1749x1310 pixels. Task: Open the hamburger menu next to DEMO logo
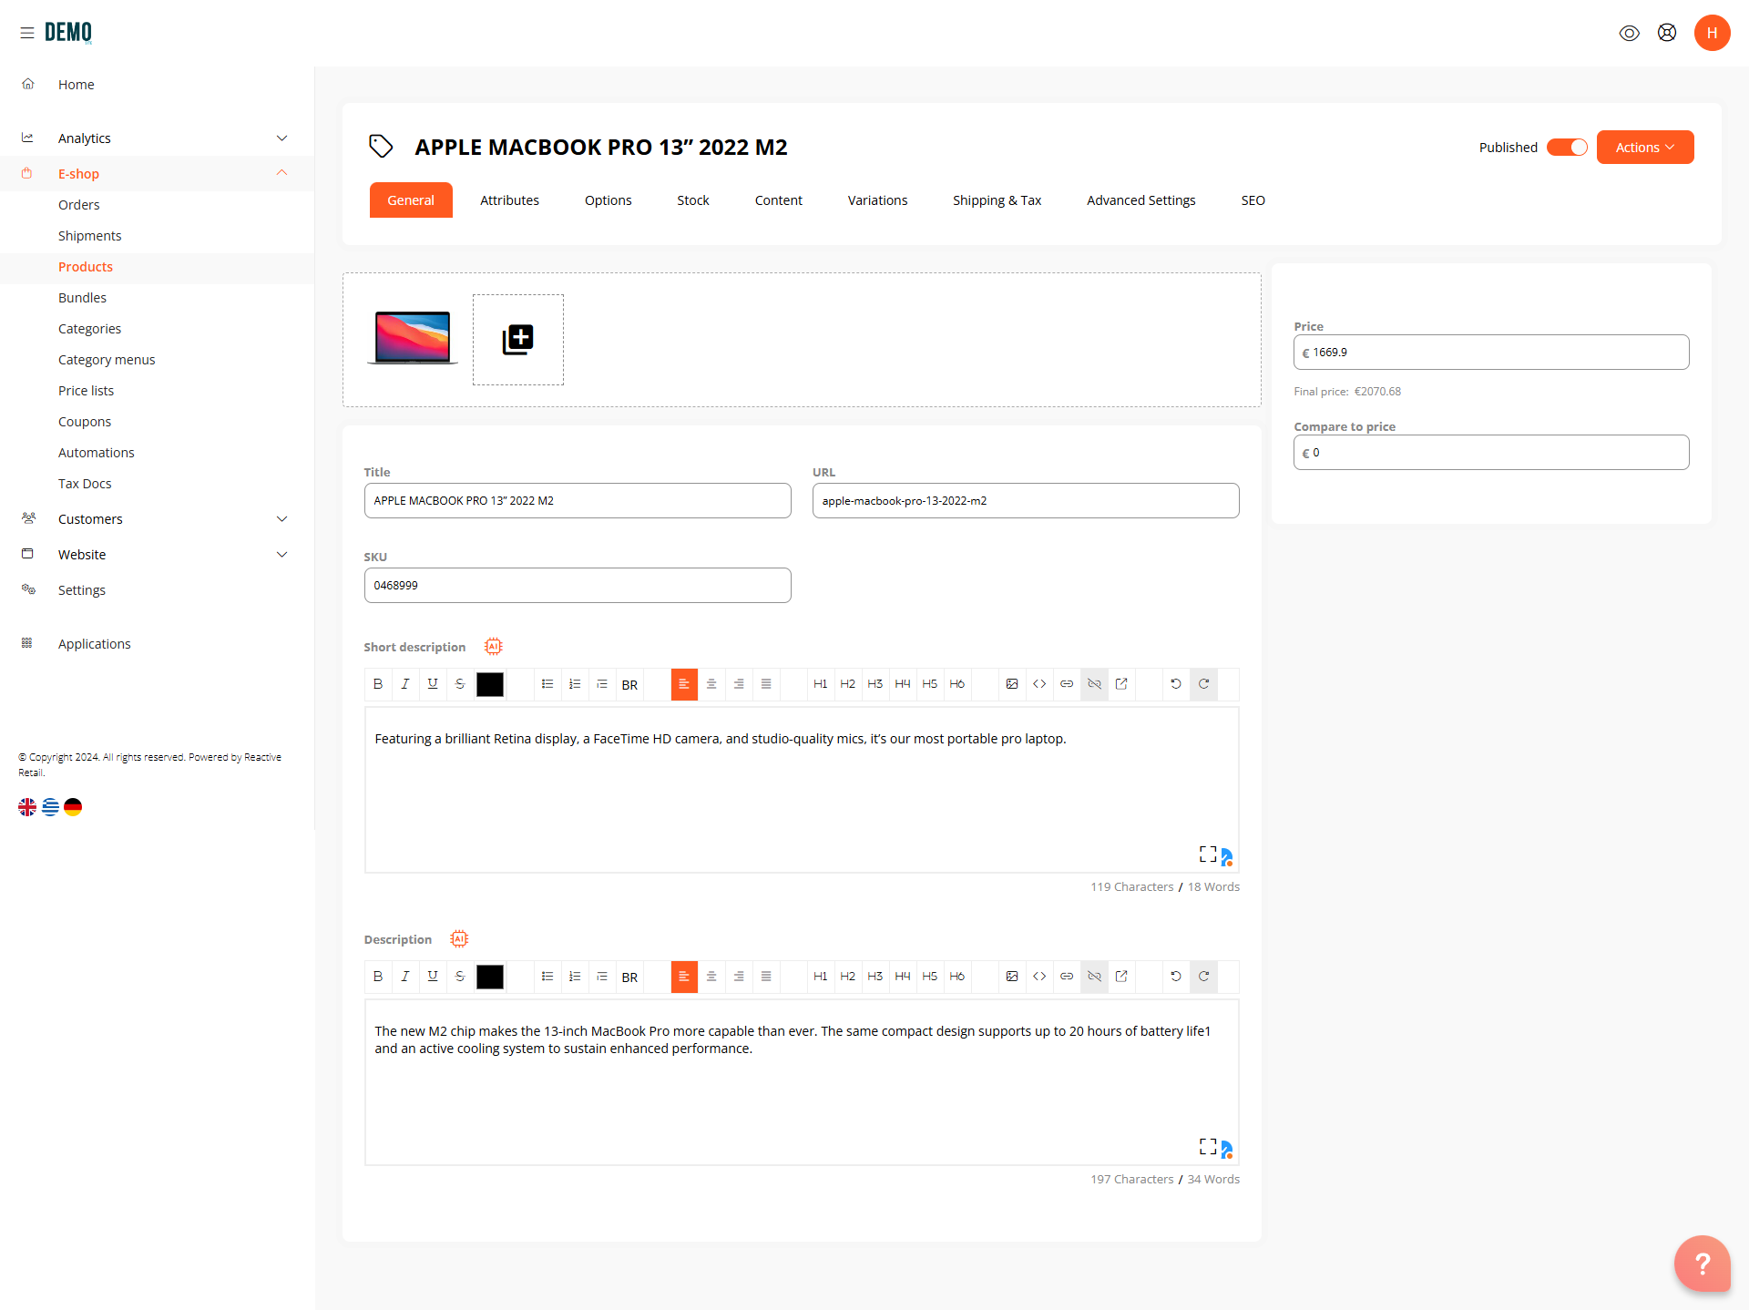coord(27,33)
